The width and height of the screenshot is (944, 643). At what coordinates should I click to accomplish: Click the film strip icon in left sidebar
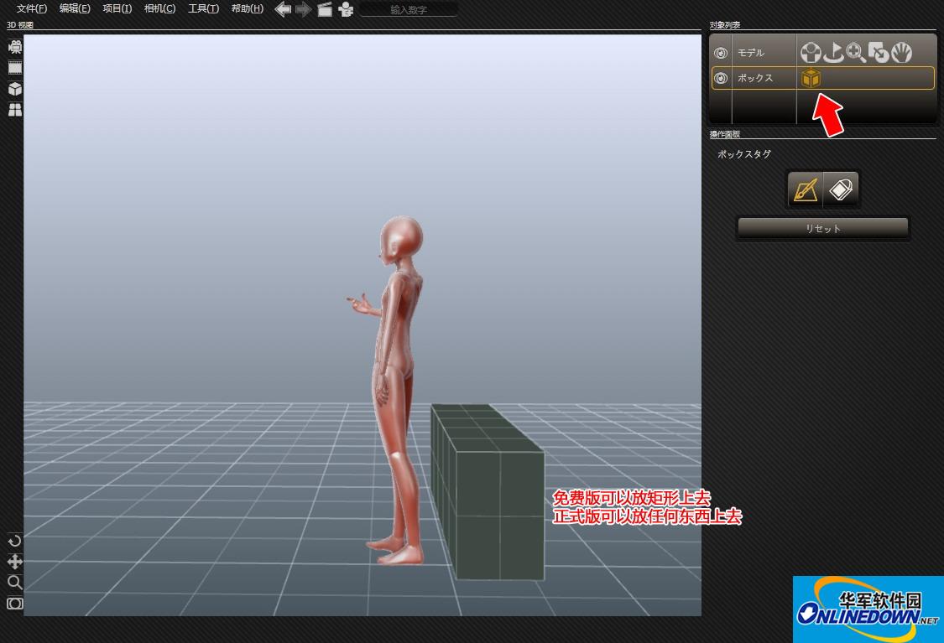click(x=15, y=68)
